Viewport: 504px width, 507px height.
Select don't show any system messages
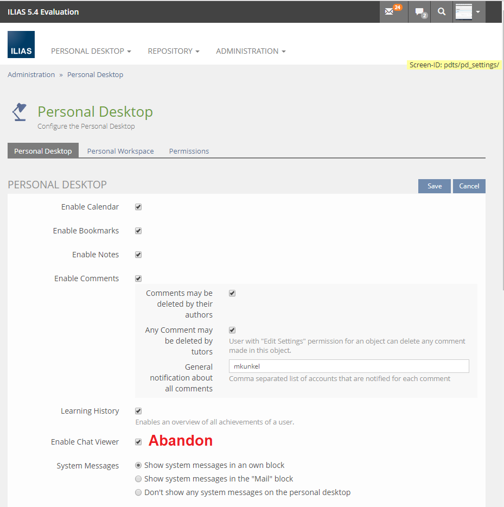(x=138, y=492)
